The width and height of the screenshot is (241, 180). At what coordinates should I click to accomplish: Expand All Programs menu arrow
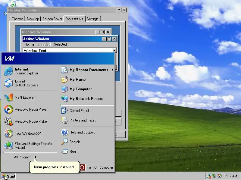[x=36, y=157]
